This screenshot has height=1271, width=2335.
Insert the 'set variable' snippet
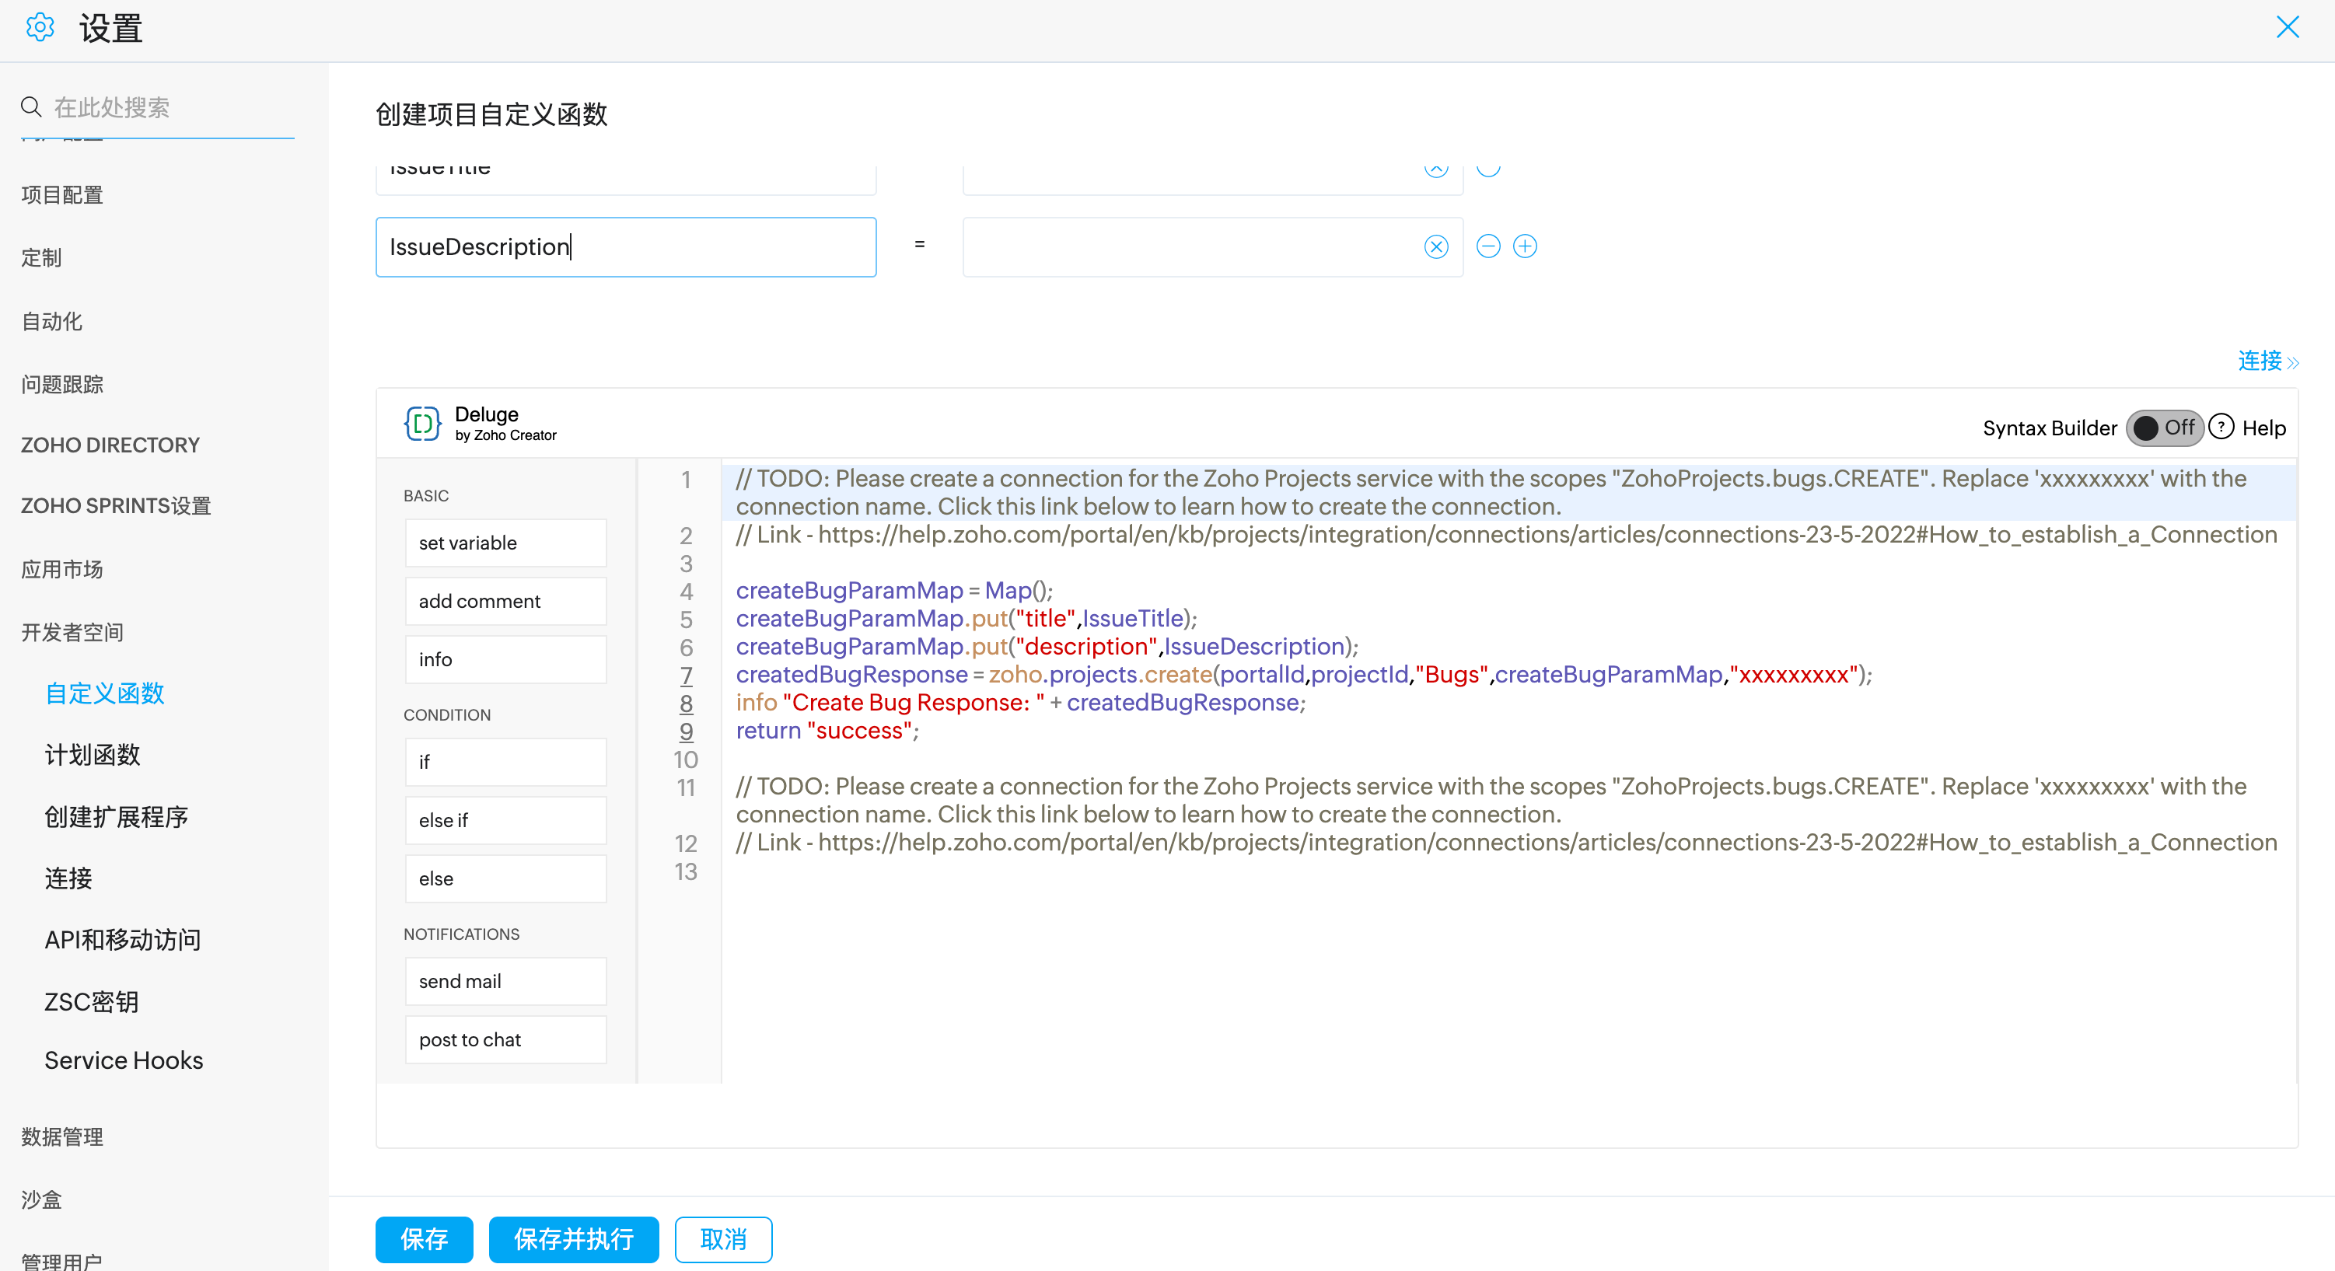pyautogui.click(x=505, y=543)
